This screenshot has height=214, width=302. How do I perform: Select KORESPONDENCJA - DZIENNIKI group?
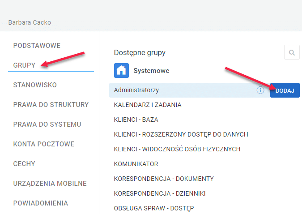(160, 193)
